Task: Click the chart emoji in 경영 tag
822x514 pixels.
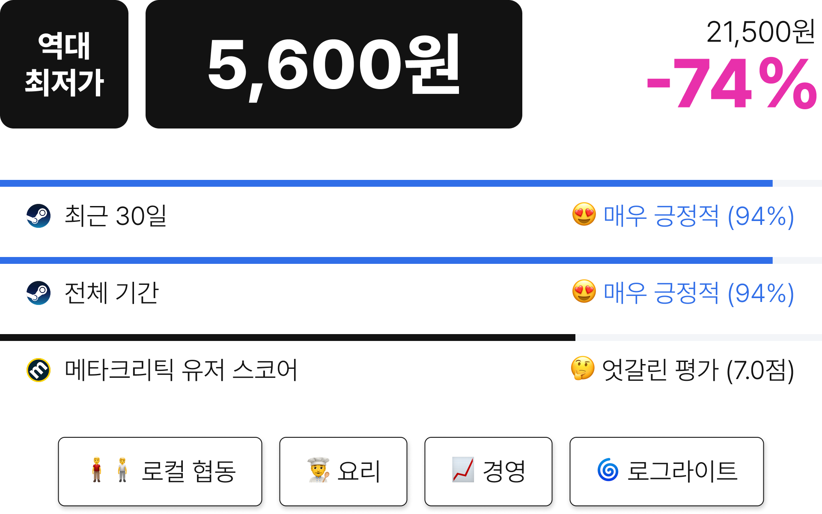Action: pos(463,469)
